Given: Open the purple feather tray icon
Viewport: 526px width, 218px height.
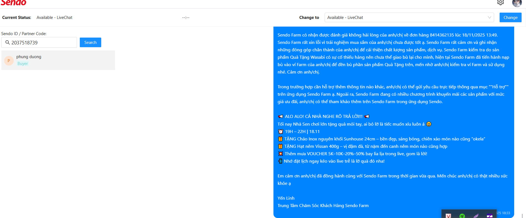Looking at the screenshot, I should tap(476, 216).
